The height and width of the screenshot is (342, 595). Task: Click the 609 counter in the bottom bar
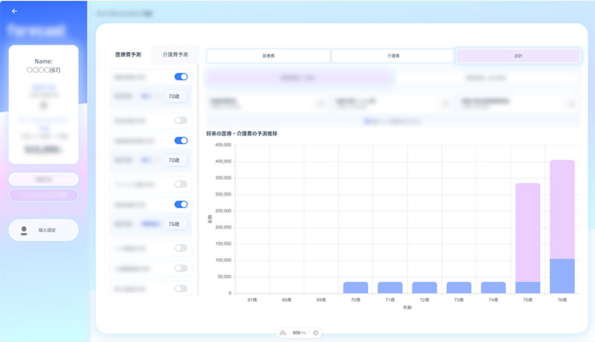tap(296, 332)
